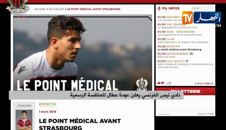
Task: Open the Le déplacement à Dijon news item
Action: click(x=177, y=27)
